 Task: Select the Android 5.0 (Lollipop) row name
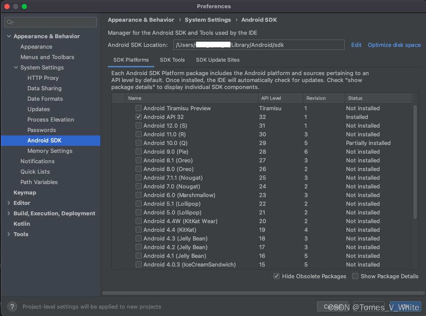172,212
